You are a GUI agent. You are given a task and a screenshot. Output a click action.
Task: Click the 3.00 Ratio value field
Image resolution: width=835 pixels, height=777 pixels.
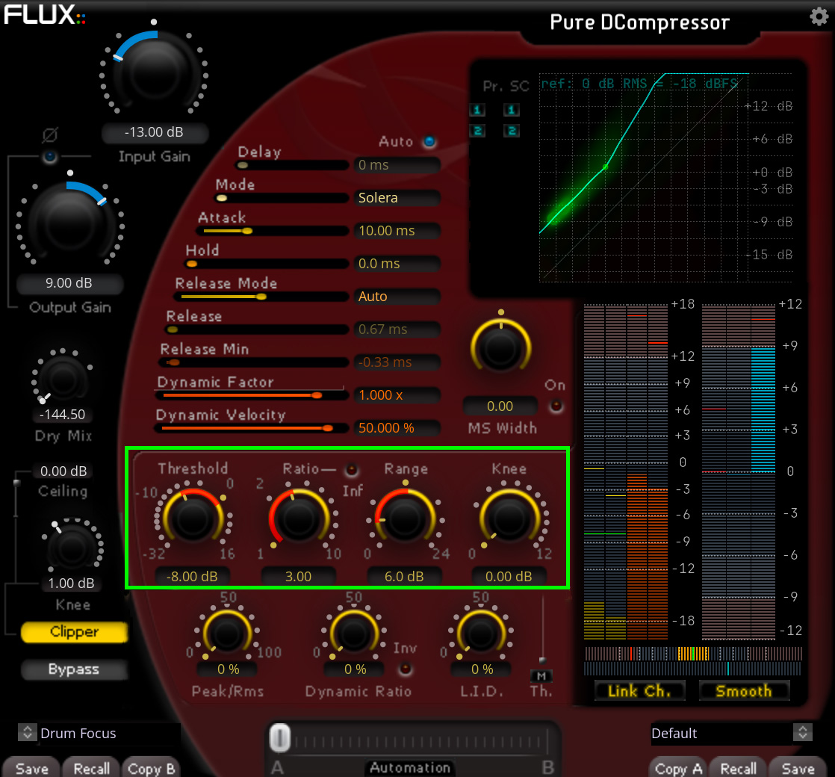298,576
